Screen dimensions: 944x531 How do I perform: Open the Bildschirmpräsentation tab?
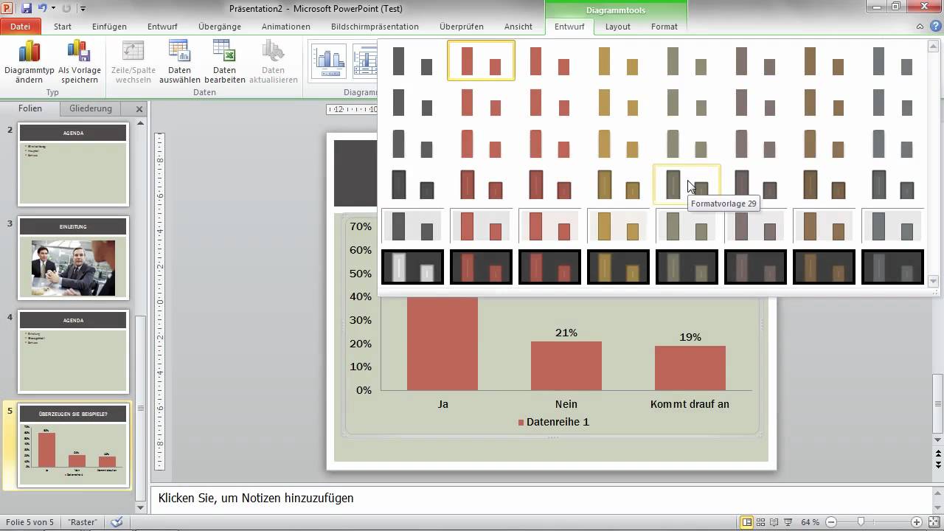pyautogui.click(x=375, y=27)
